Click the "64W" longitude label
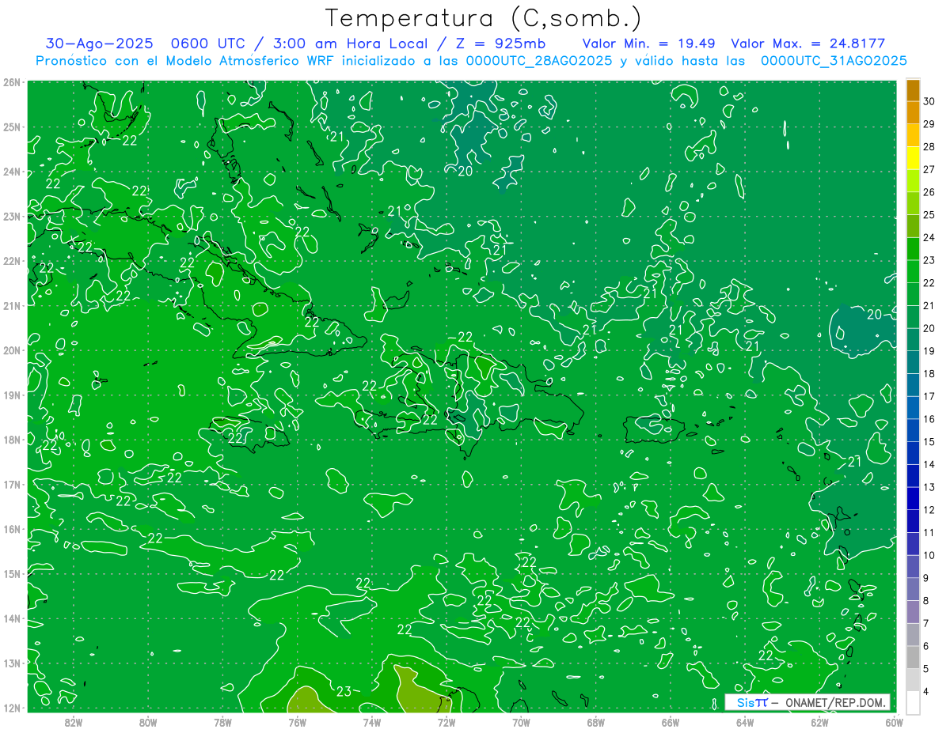Viewport: 950px width, 733px height. point(745,722)
